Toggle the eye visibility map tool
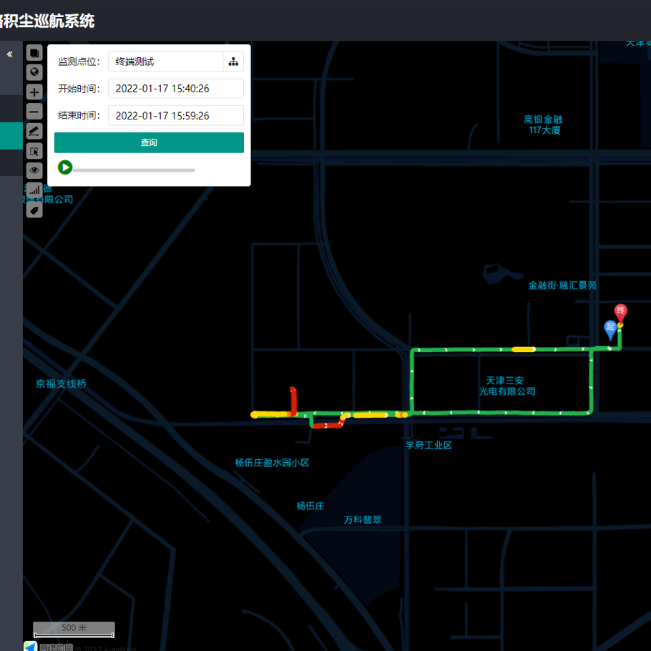The height and width of the screenshot is (651, 651). click(34, 171)
